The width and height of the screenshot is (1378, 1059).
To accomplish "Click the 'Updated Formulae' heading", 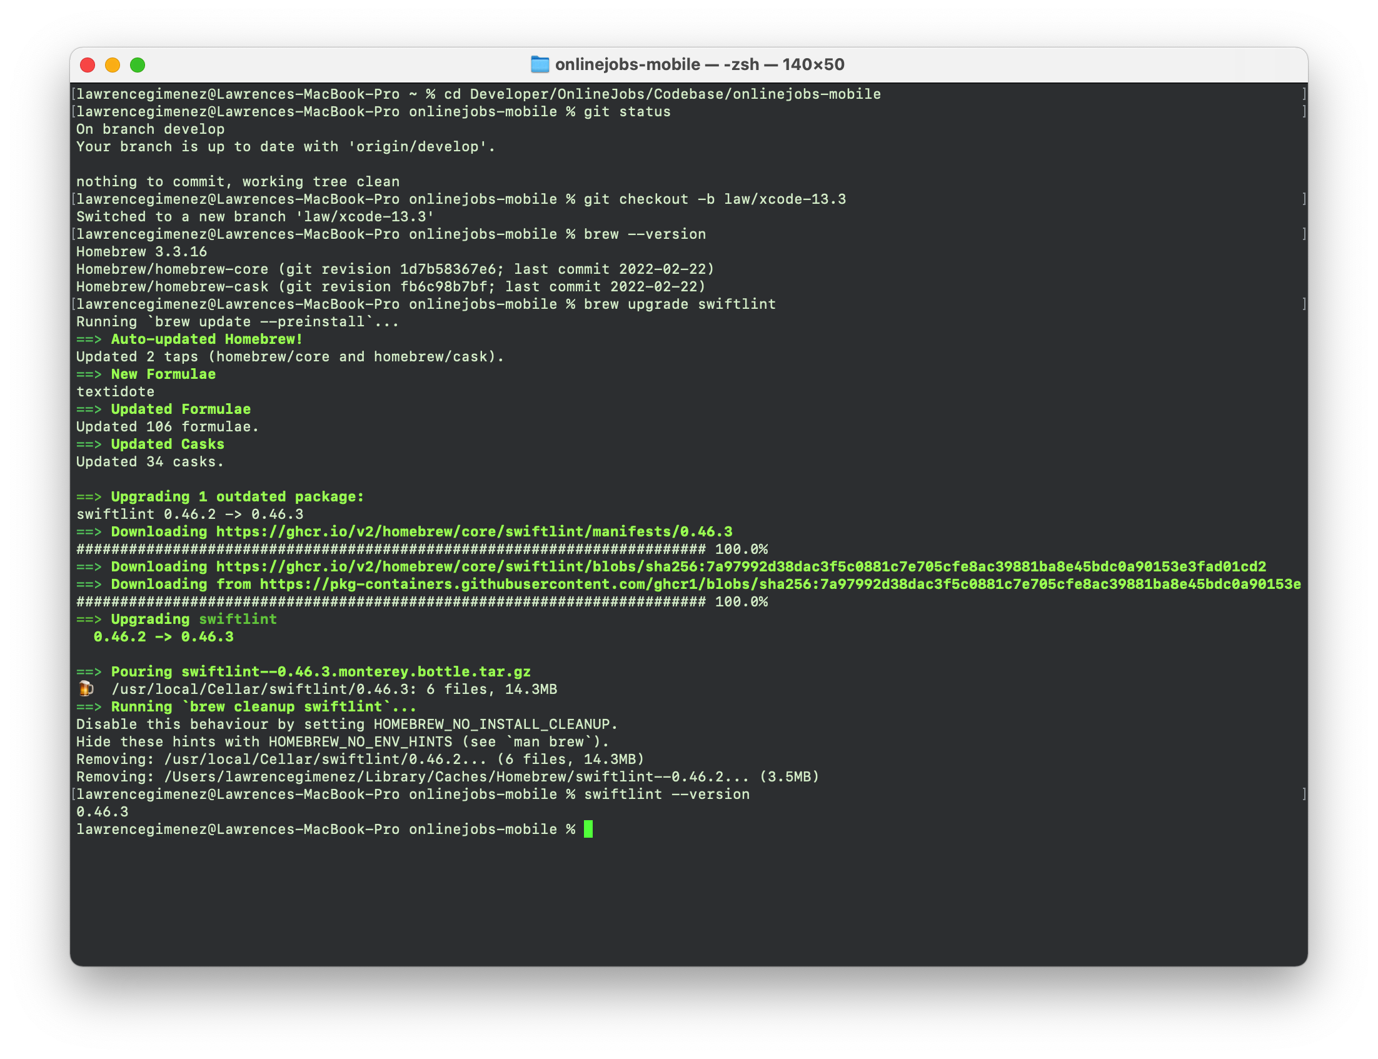I will click(x=181, y=409).
